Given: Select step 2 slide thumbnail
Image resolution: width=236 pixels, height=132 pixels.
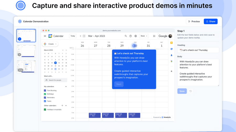Looking at the screenshot, I should pyautogui.click(x=26, y=51).
